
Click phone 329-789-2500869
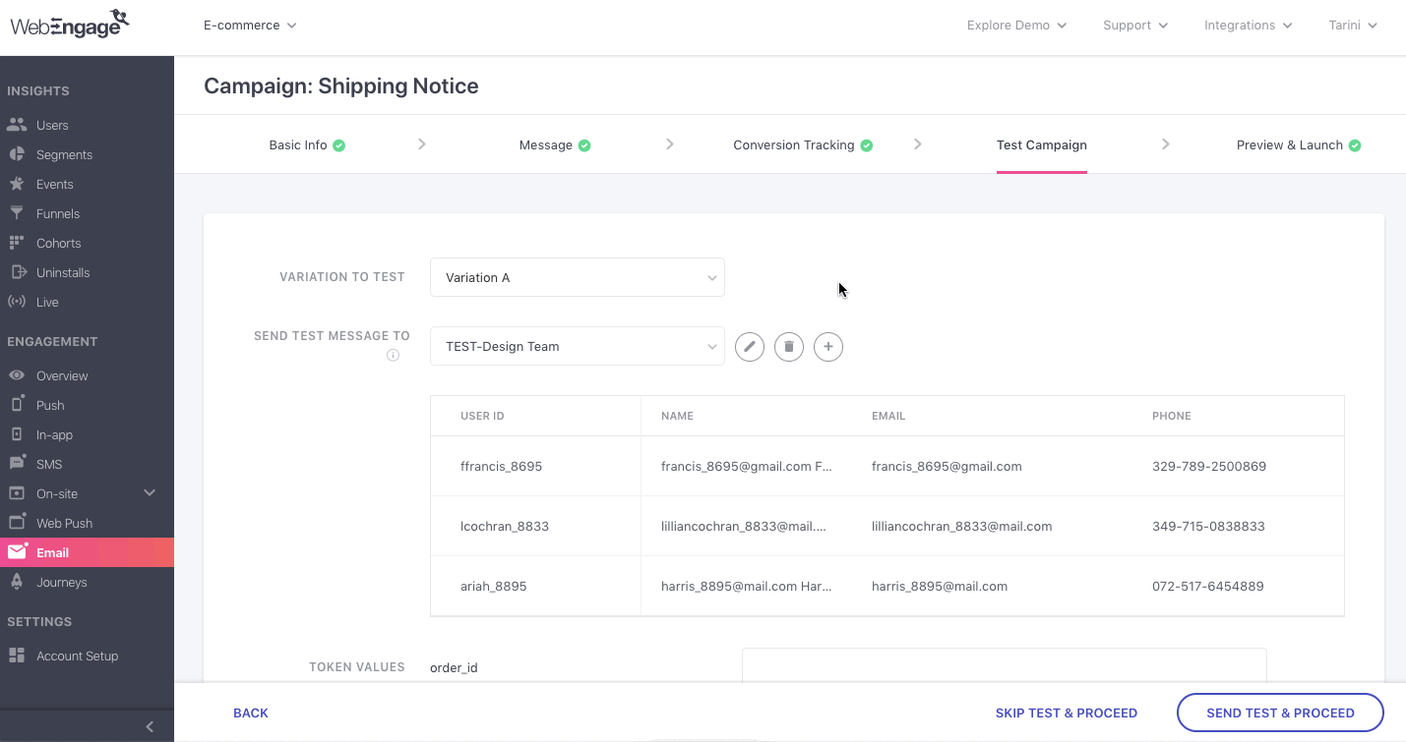(1209, 466)
